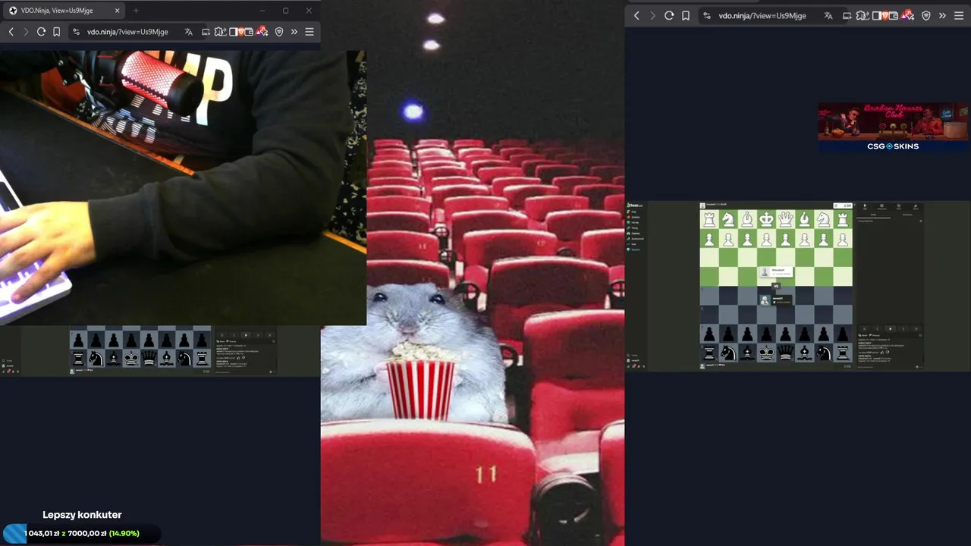
Task: Click the 'vs' badge on the chessboard
Action: click(776, 286)
